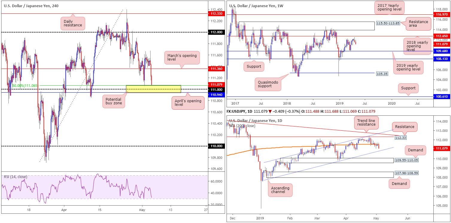Viewport: 451px width, 223px height.
Task: Click the Trend line resistance callout
Action: tap(367, 123)
